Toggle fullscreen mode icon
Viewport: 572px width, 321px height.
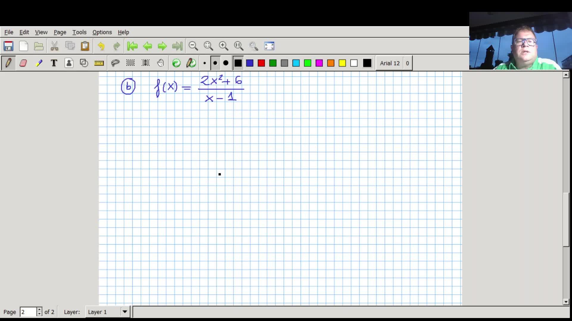pyautogui.click(x=269, y=46)
